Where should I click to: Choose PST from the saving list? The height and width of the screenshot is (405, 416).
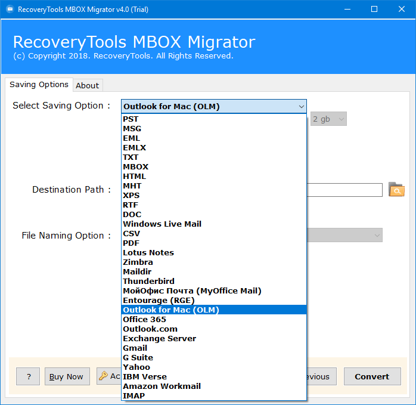(214, 119)
